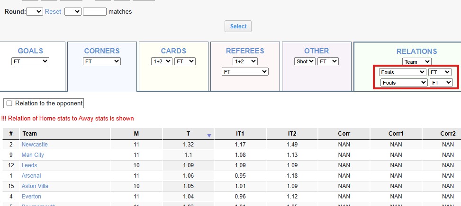Sort by the IT1 column header
Viewport: 461px width, 206px height.
(x=240, y=134)
